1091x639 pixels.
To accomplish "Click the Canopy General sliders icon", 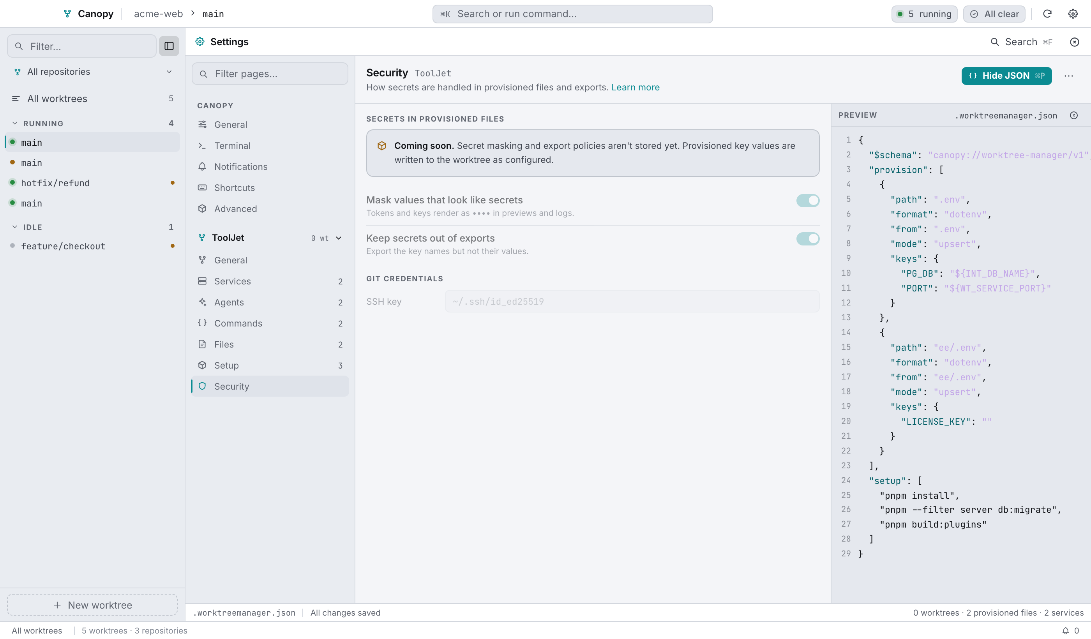I will (202, 125).
